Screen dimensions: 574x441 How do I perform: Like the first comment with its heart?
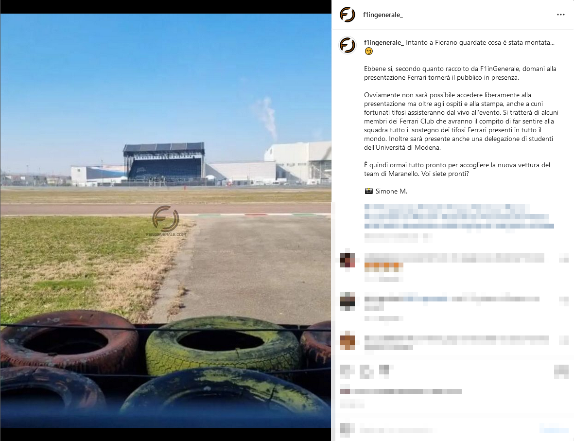(x=564, y=258)
